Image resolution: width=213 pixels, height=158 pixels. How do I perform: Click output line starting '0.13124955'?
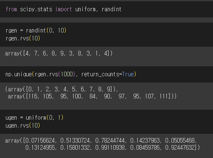point(113,148)
